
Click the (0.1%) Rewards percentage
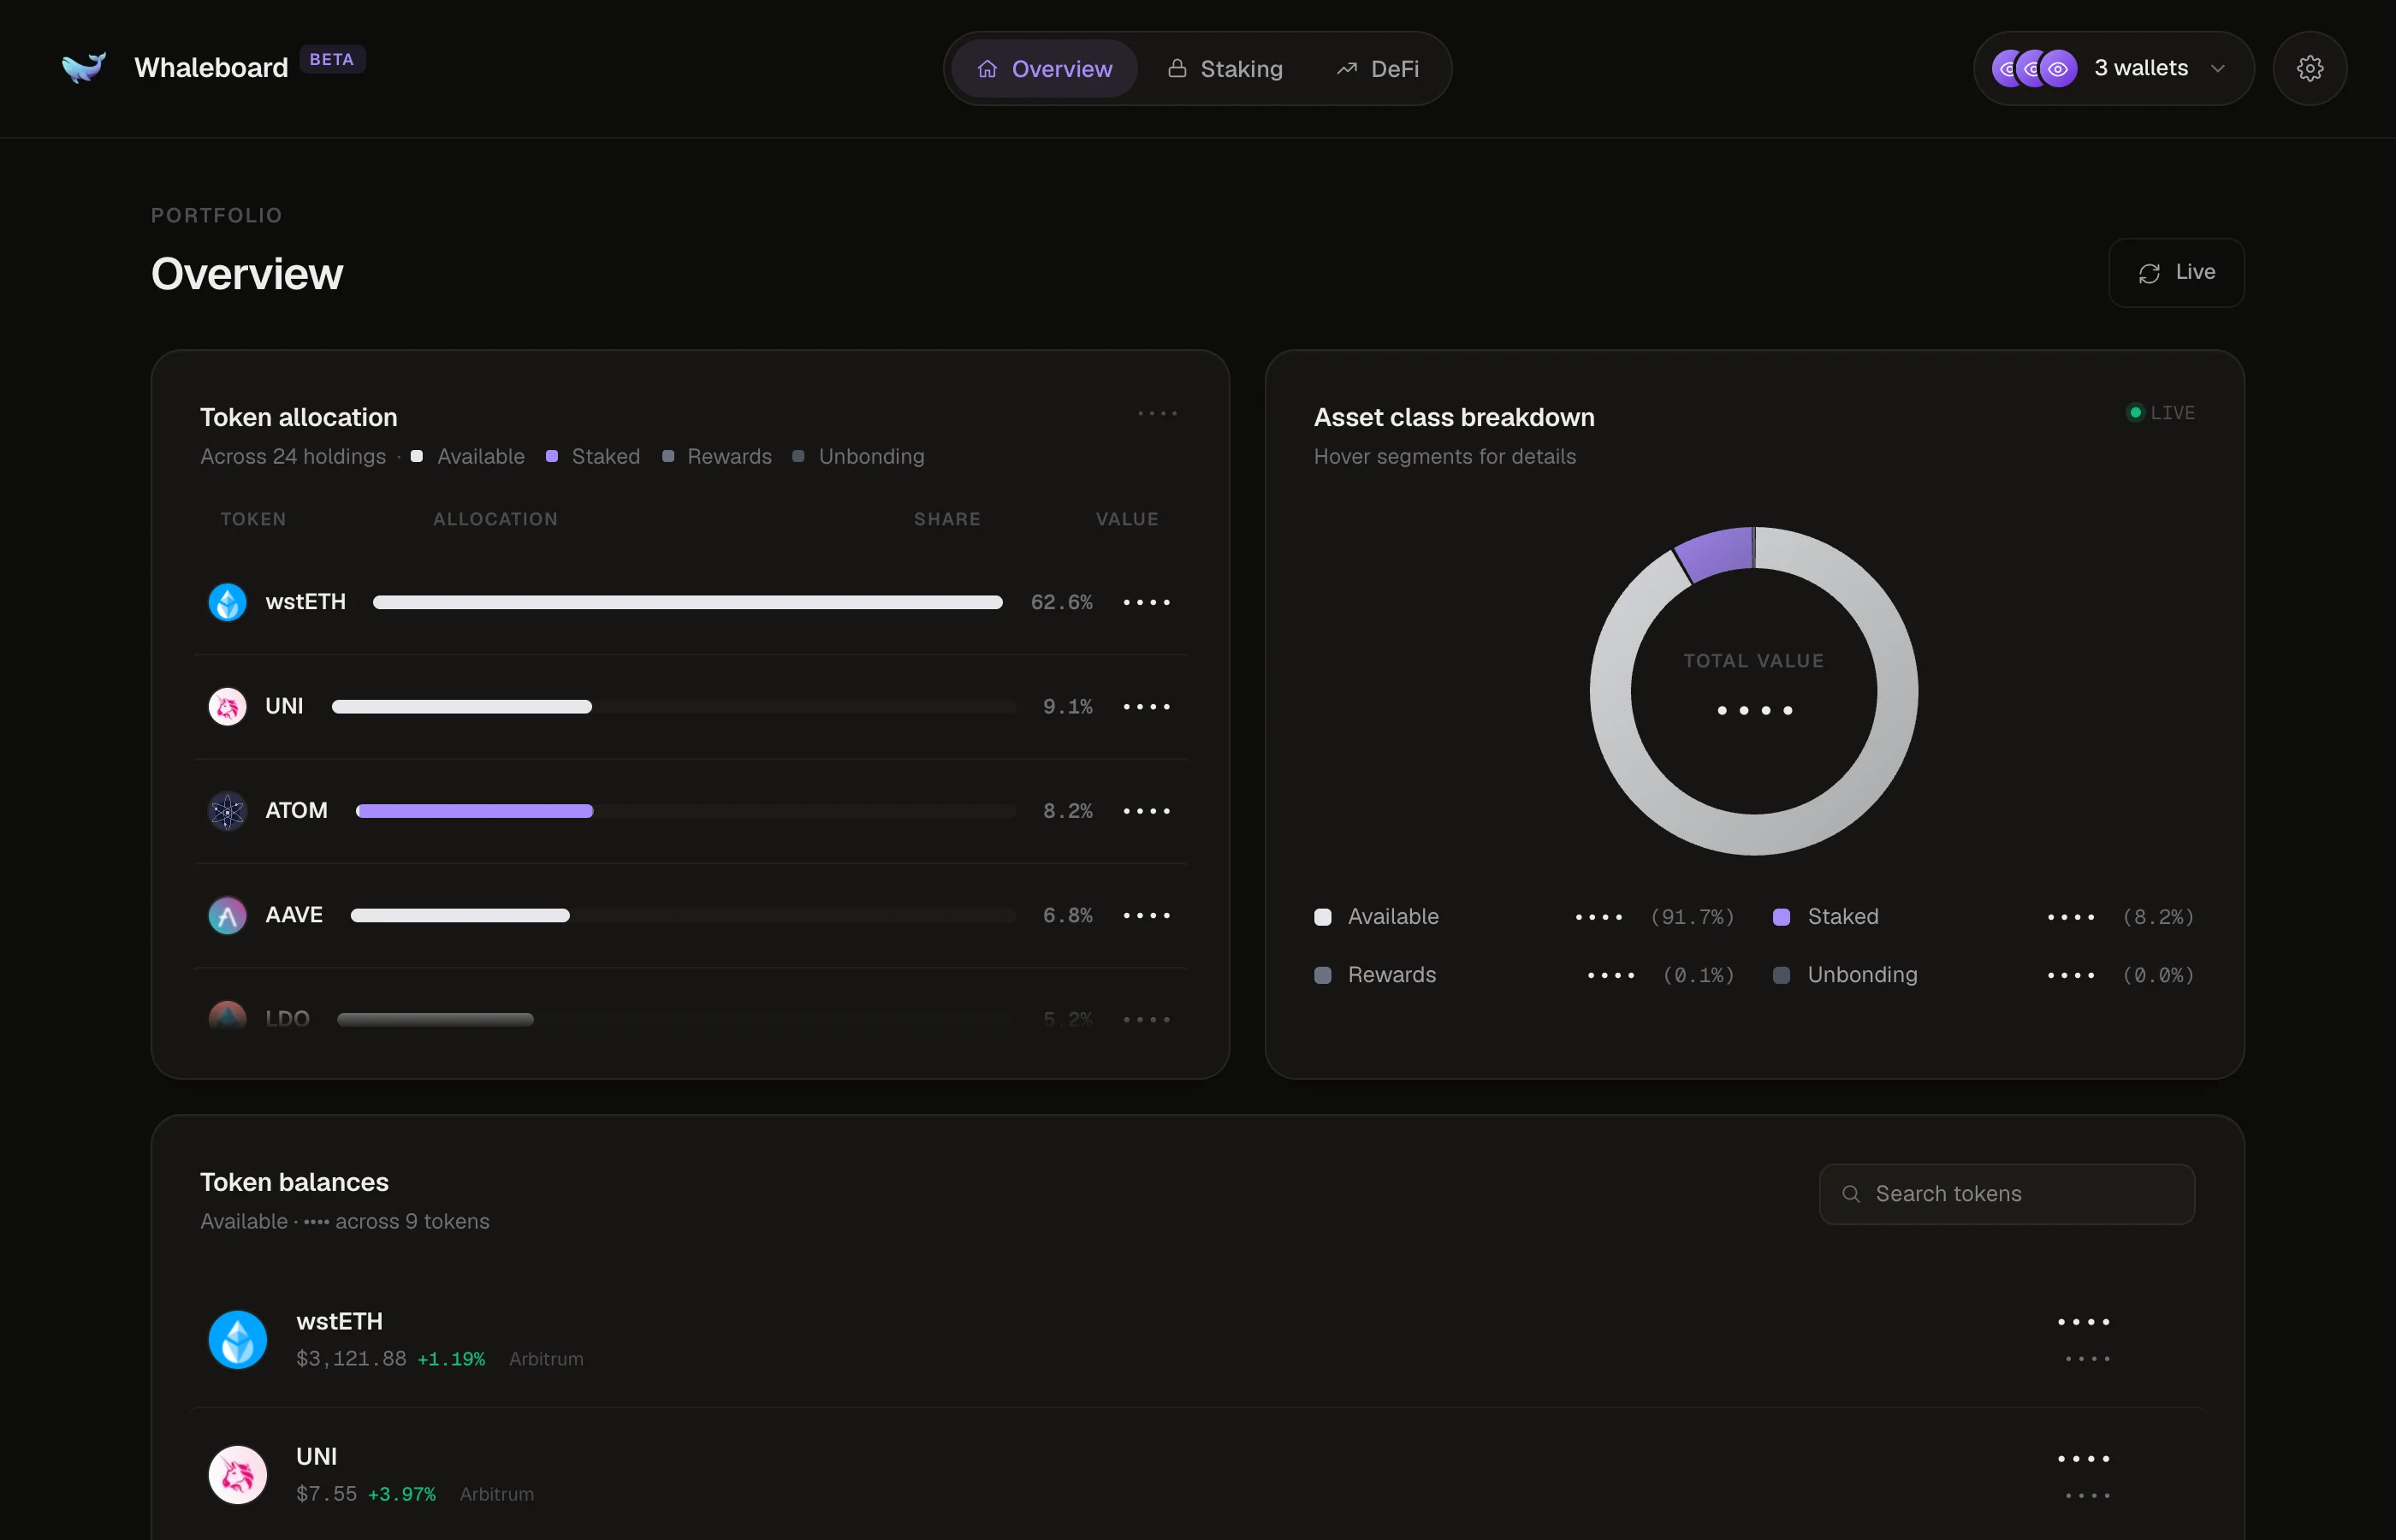[1698, 975]
